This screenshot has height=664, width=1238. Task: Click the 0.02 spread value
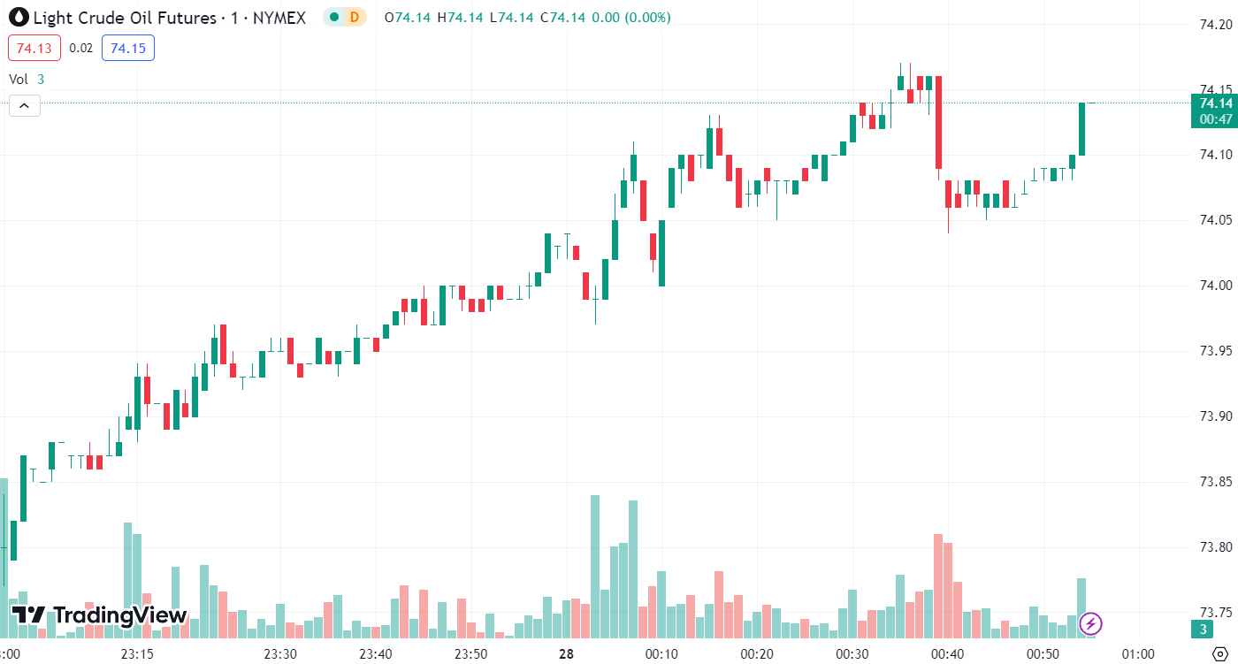(81, 48)
